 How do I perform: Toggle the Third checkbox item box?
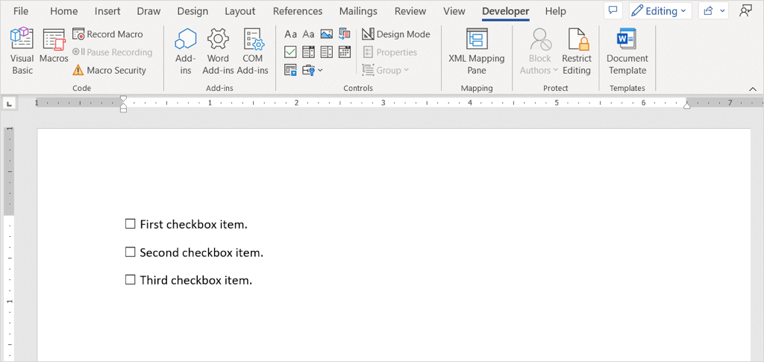(x=131, y=280)
